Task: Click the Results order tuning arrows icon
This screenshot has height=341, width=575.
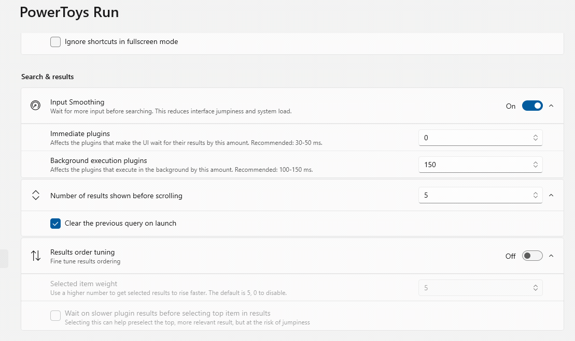Action: [x=35, y=256]
